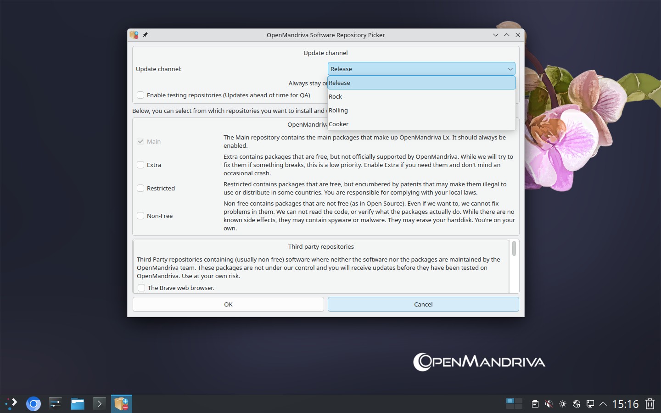Choose the Rock update channel
The width and height of the screenshot is (661, 413).
point(421,96)
